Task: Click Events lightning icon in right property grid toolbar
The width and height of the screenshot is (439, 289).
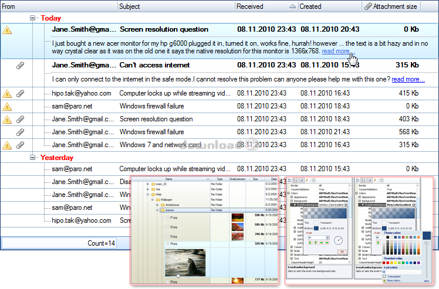Action: point(375,180)
